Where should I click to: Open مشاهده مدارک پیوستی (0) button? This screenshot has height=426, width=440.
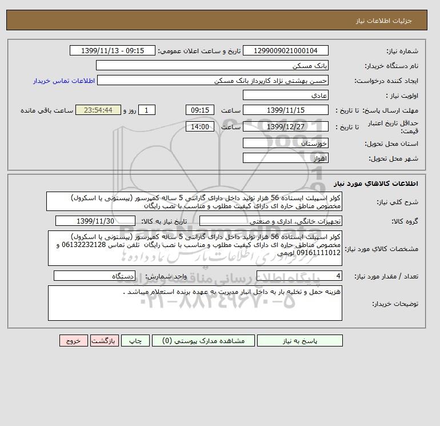coord(203,341)
